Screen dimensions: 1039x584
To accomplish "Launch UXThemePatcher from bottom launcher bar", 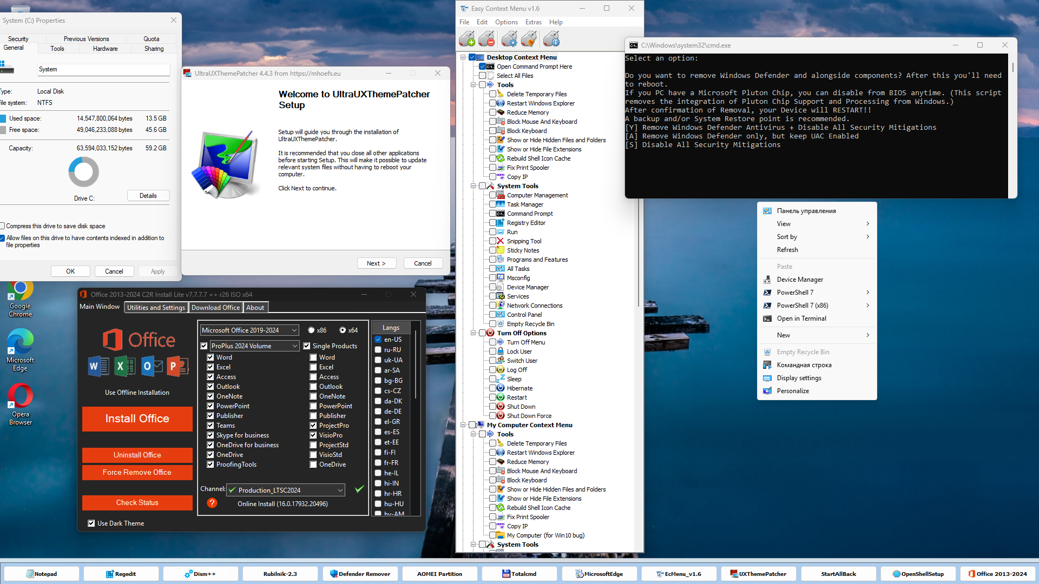I will [758, 574].
